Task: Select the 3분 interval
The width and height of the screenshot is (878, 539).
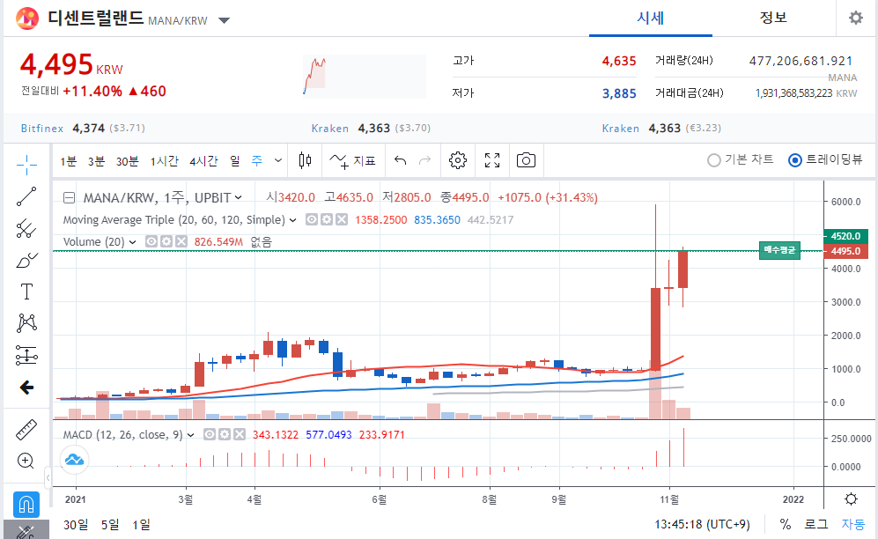Action: [96, 161]
